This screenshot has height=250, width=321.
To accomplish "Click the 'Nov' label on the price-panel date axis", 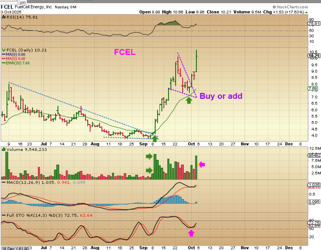I will point(245,144).
